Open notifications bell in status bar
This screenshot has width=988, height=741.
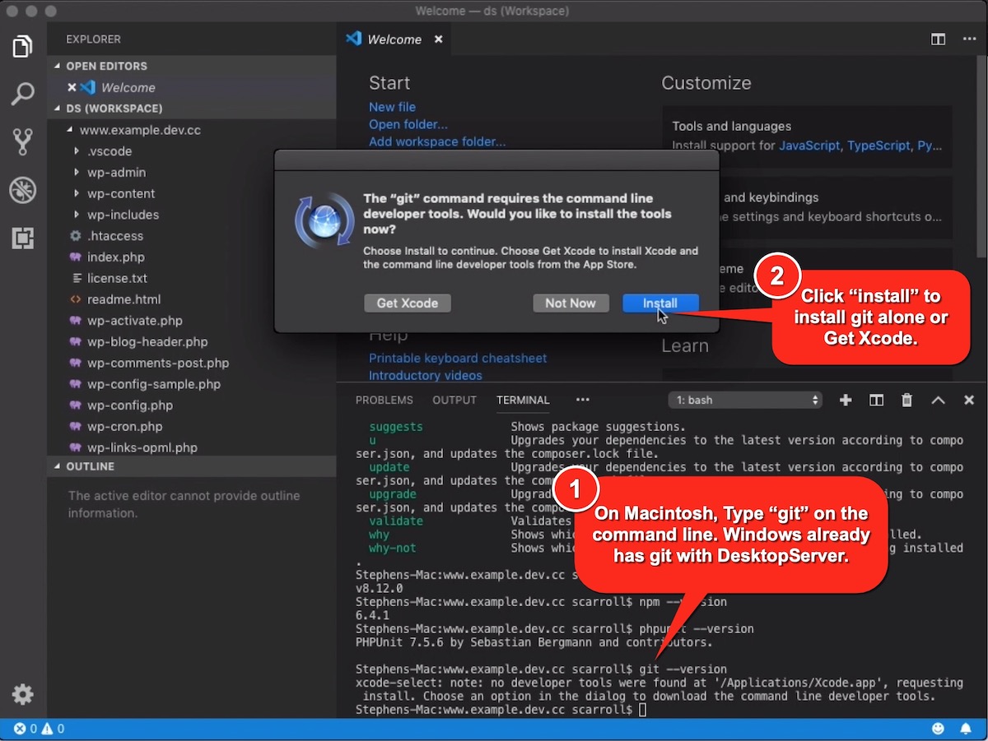click(966, 729)
